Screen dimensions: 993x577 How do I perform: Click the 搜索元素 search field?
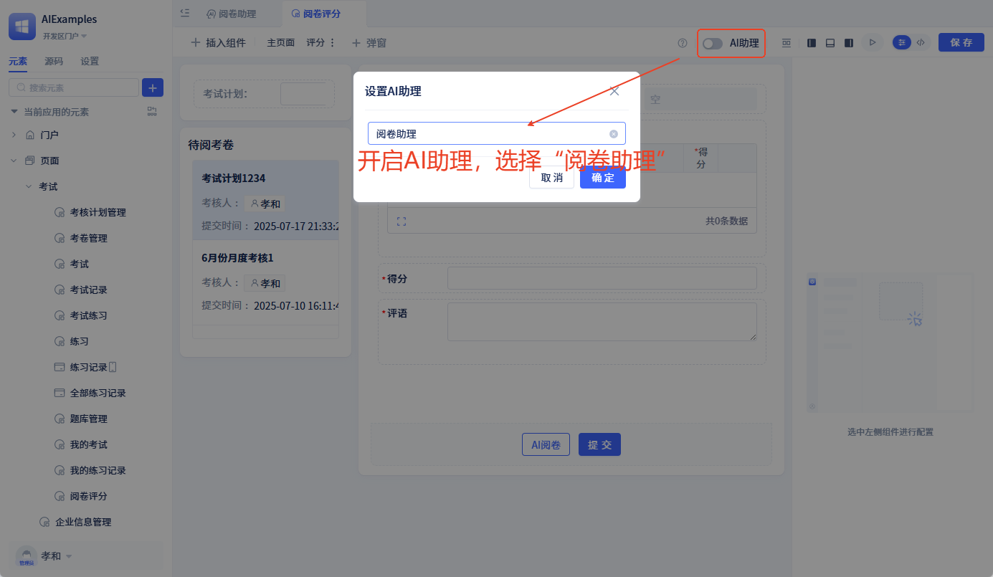pos(73,87)
